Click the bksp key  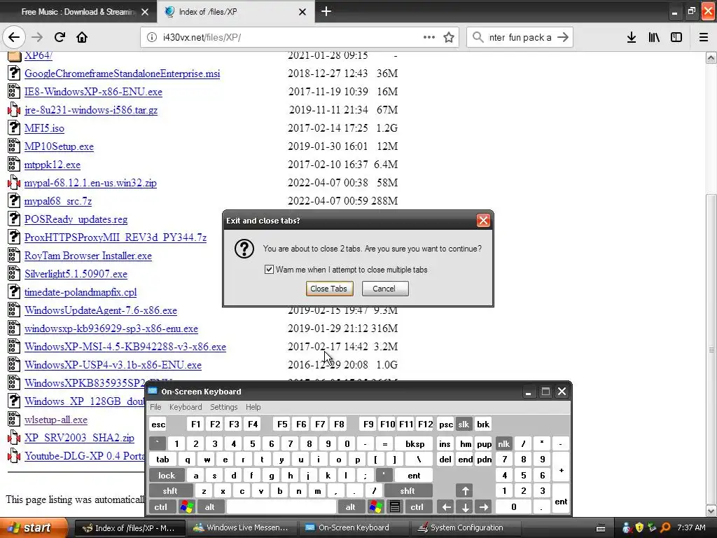click(415, 443)
